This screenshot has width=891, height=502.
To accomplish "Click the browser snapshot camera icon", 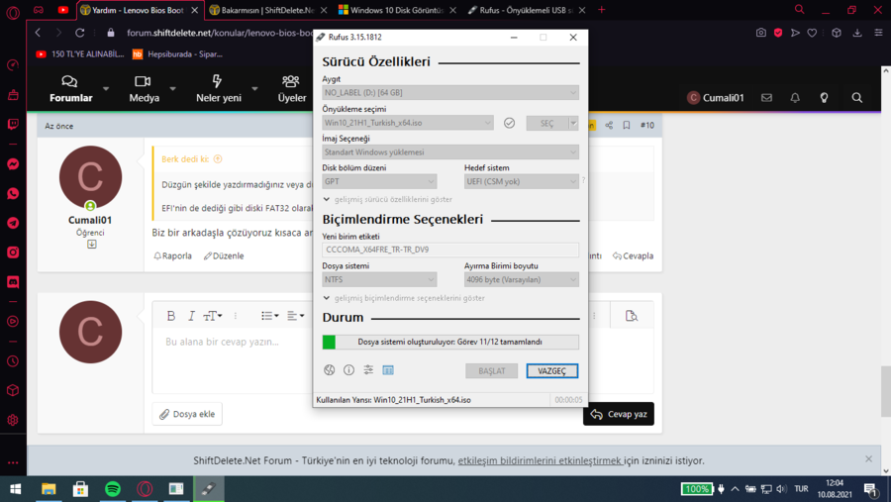I will (x=761, y=33).
